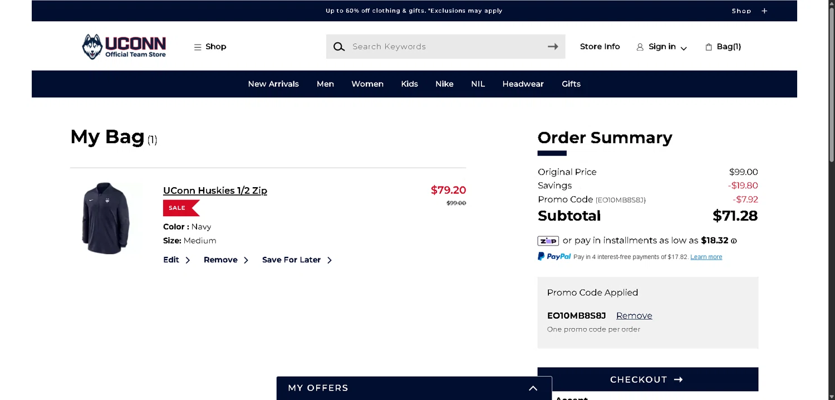835x400 pixels.
Task: Click the PayPal logo
Action: tap(554, 256)
